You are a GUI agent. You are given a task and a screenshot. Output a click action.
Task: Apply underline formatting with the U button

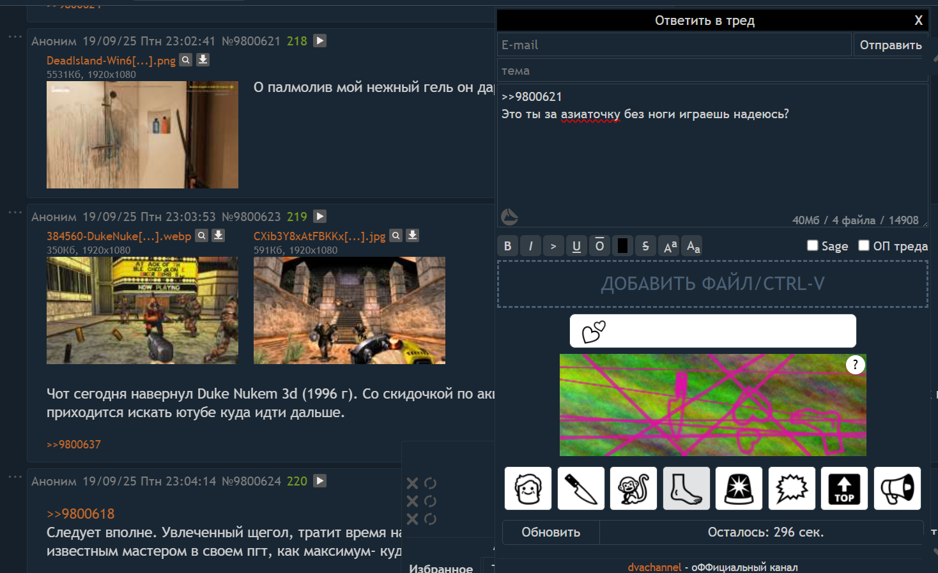[576, 246]
